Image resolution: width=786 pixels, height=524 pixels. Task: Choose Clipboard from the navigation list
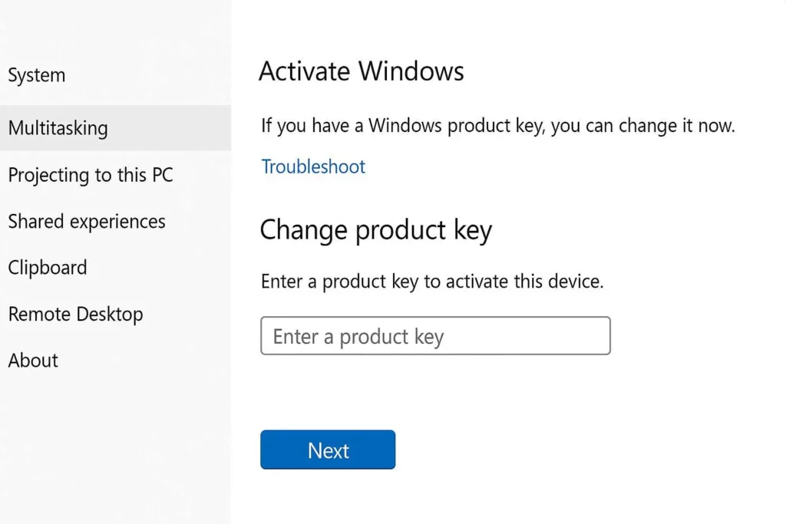(x=47, y=268)
